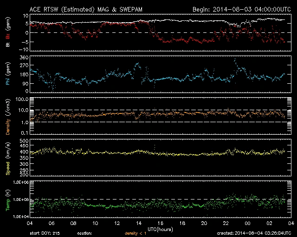The width and height of the screenshot is (297, 237).
Task: Click the Density (/cm3) axis label
Action: click(x=9, y=116)
